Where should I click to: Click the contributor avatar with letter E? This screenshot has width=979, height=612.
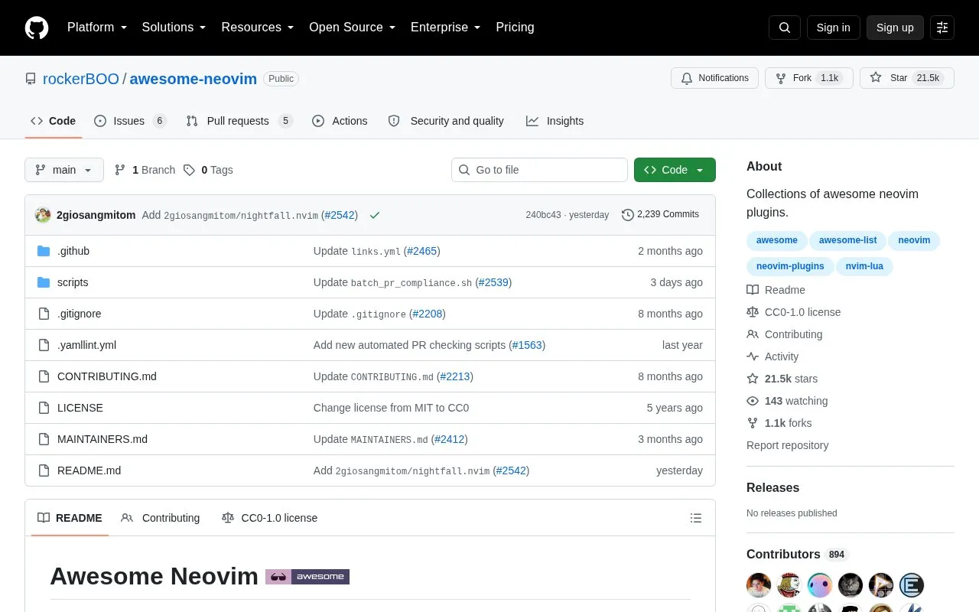[x=912, y=585]
